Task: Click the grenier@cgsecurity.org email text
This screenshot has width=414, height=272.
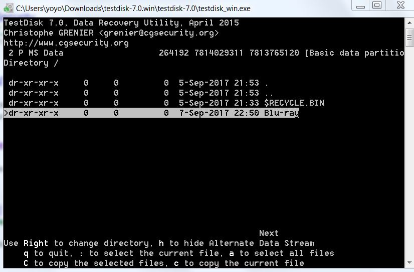Action: (159, 33)
